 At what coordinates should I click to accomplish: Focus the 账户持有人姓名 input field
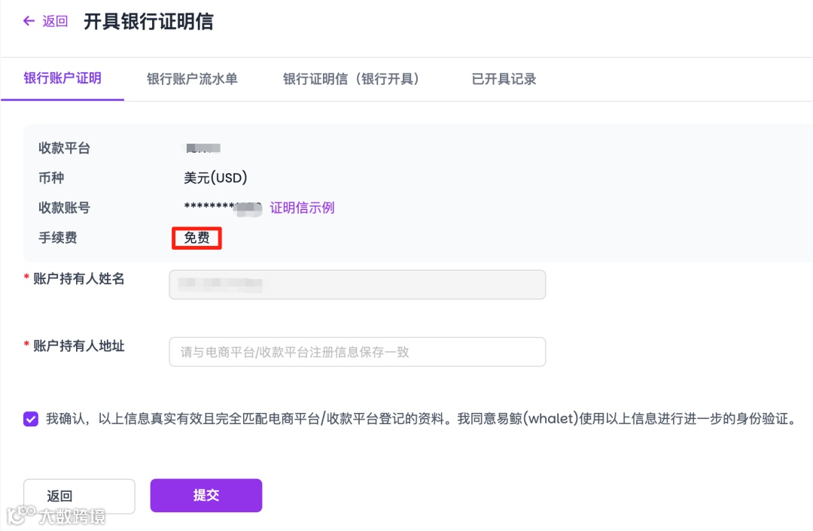click(x=358, y=284)
